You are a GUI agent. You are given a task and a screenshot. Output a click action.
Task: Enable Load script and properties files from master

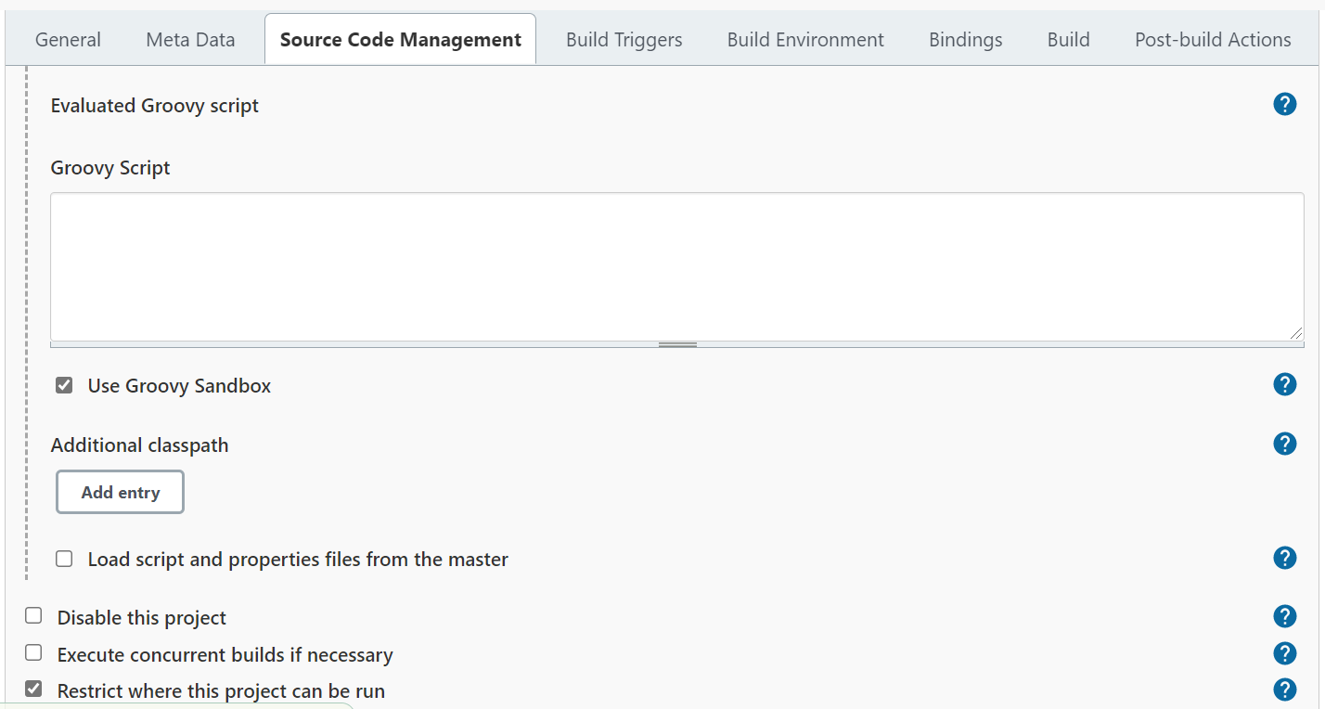coord(64,559)
